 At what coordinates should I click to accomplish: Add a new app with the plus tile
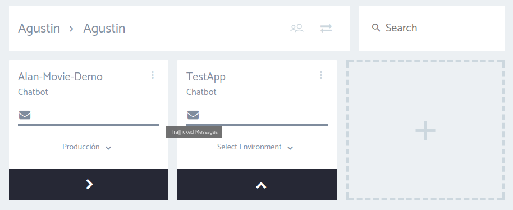click(425, 130)
